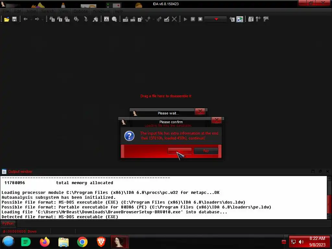Click the 'Autoanalysis subsystem has been initialized.' line
332x249 pixels.
(59, 197)
